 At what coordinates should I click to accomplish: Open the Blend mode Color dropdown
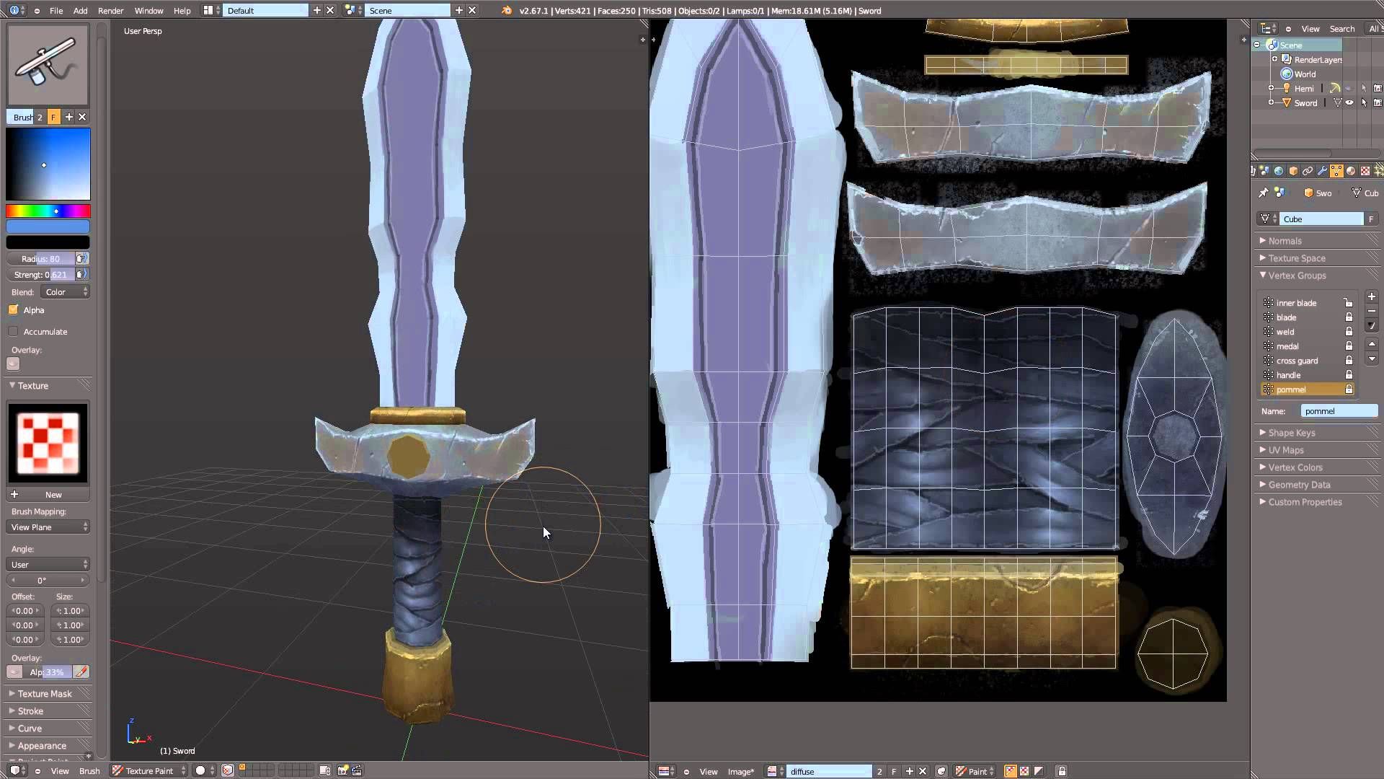point(65,291)
